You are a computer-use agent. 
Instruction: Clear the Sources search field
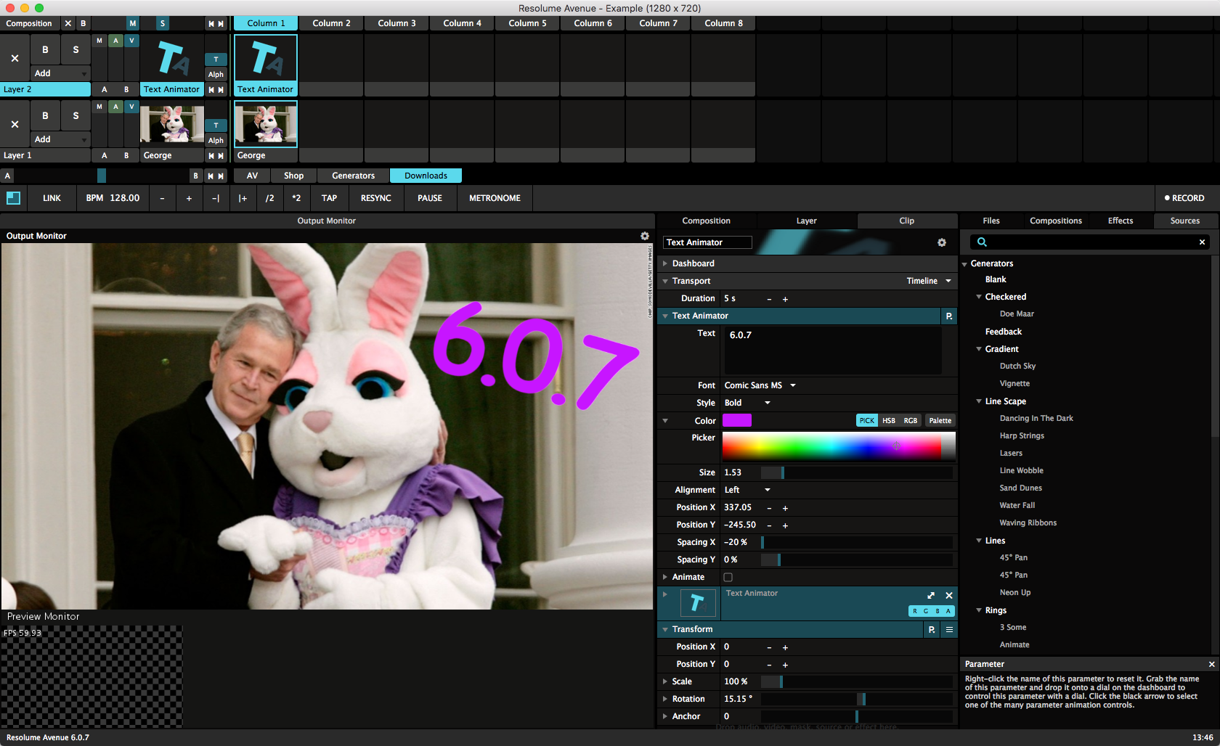(1201, 242)
